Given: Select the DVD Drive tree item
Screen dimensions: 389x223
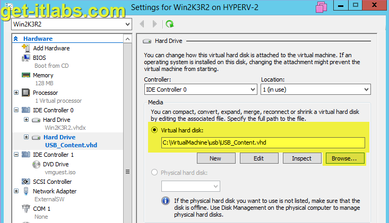Looking at the screenshot, I should coord(56,164).
